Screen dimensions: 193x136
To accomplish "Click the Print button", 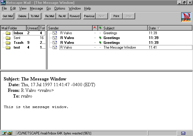I will pyautogui.click(x=116, y=16).
